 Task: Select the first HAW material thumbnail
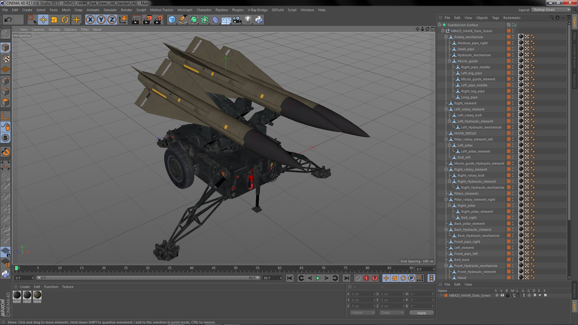coord(17,295)
